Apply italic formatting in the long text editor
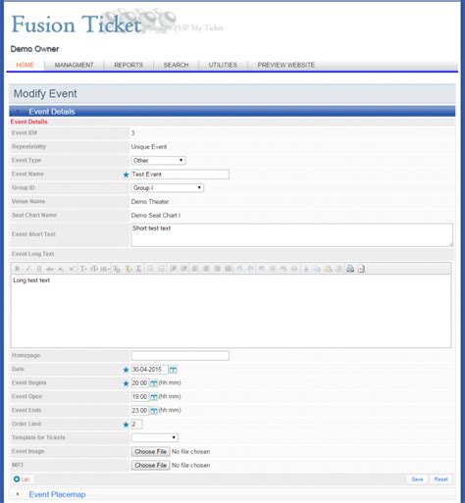This screenshot has height=503, width=465. (x=28, y=269)
